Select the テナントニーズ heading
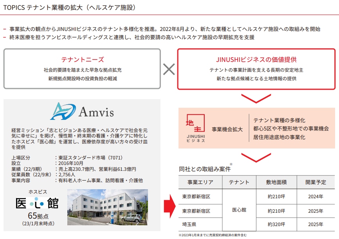 pyautogui.click(x=82, y=60)
